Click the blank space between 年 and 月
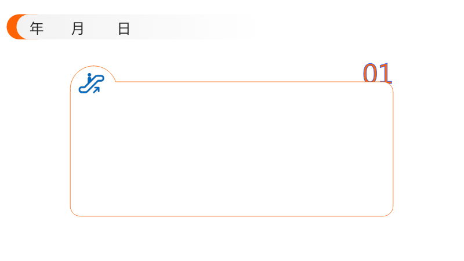The image size is (464, 261). 57,28
